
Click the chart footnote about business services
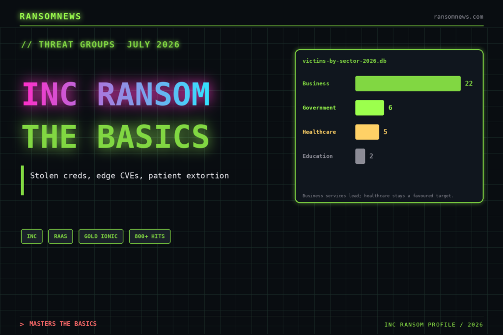378,196
